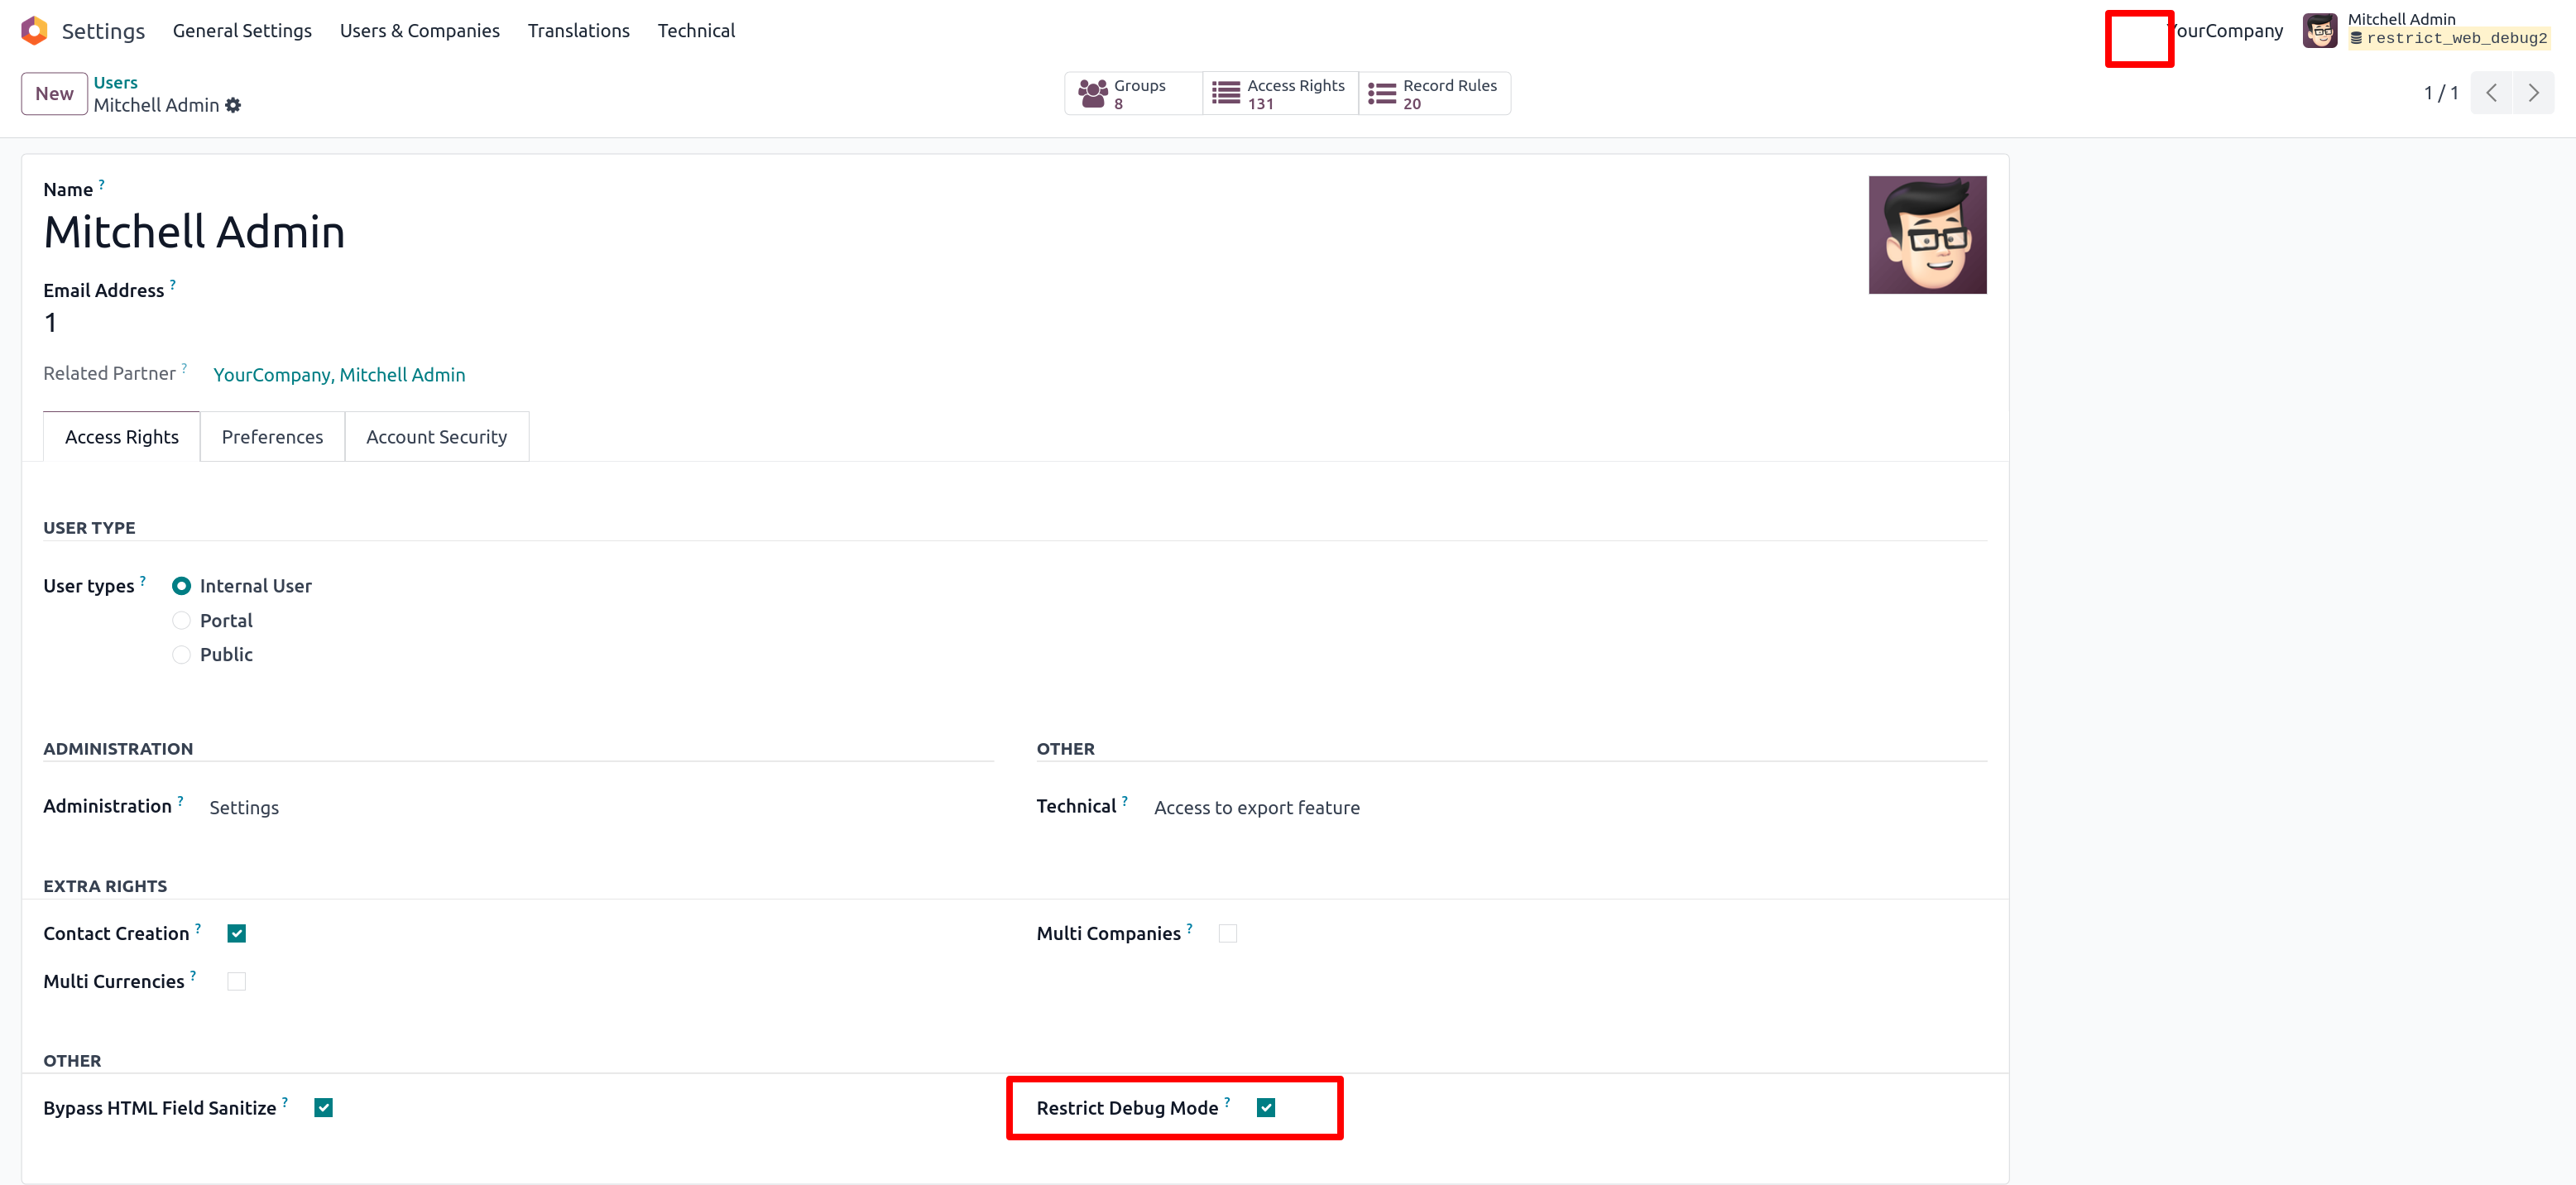
Task: Open the Technical top menu dropdown
Action: pyautogui.click(x=696, y=30)
